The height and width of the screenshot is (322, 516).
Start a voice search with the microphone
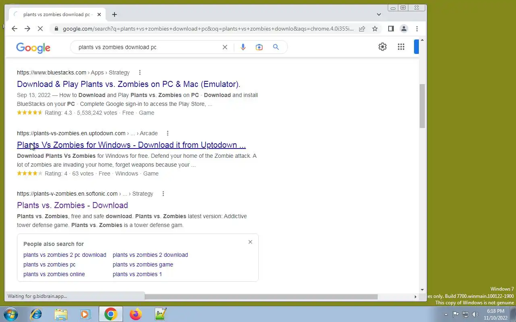click(243, 47)
